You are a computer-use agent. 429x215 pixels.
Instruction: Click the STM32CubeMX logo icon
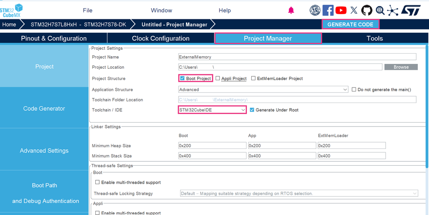(11, 10)
